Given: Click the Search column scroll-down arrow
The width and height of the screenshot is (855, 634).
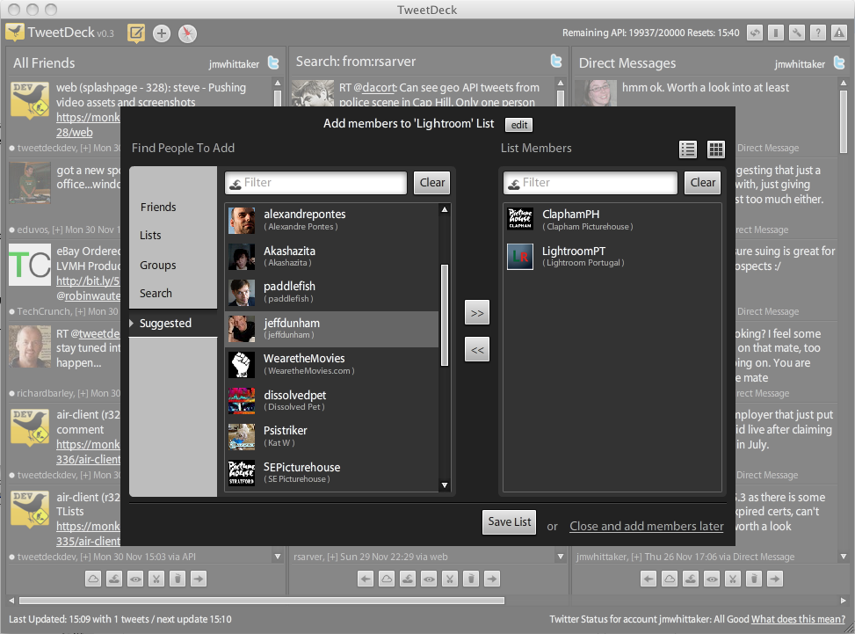Looking at the screenshot, I should 561,557.
